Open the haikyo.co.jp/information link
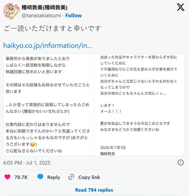This screenshot has height=196, width=189. click(x=48, y=45)
